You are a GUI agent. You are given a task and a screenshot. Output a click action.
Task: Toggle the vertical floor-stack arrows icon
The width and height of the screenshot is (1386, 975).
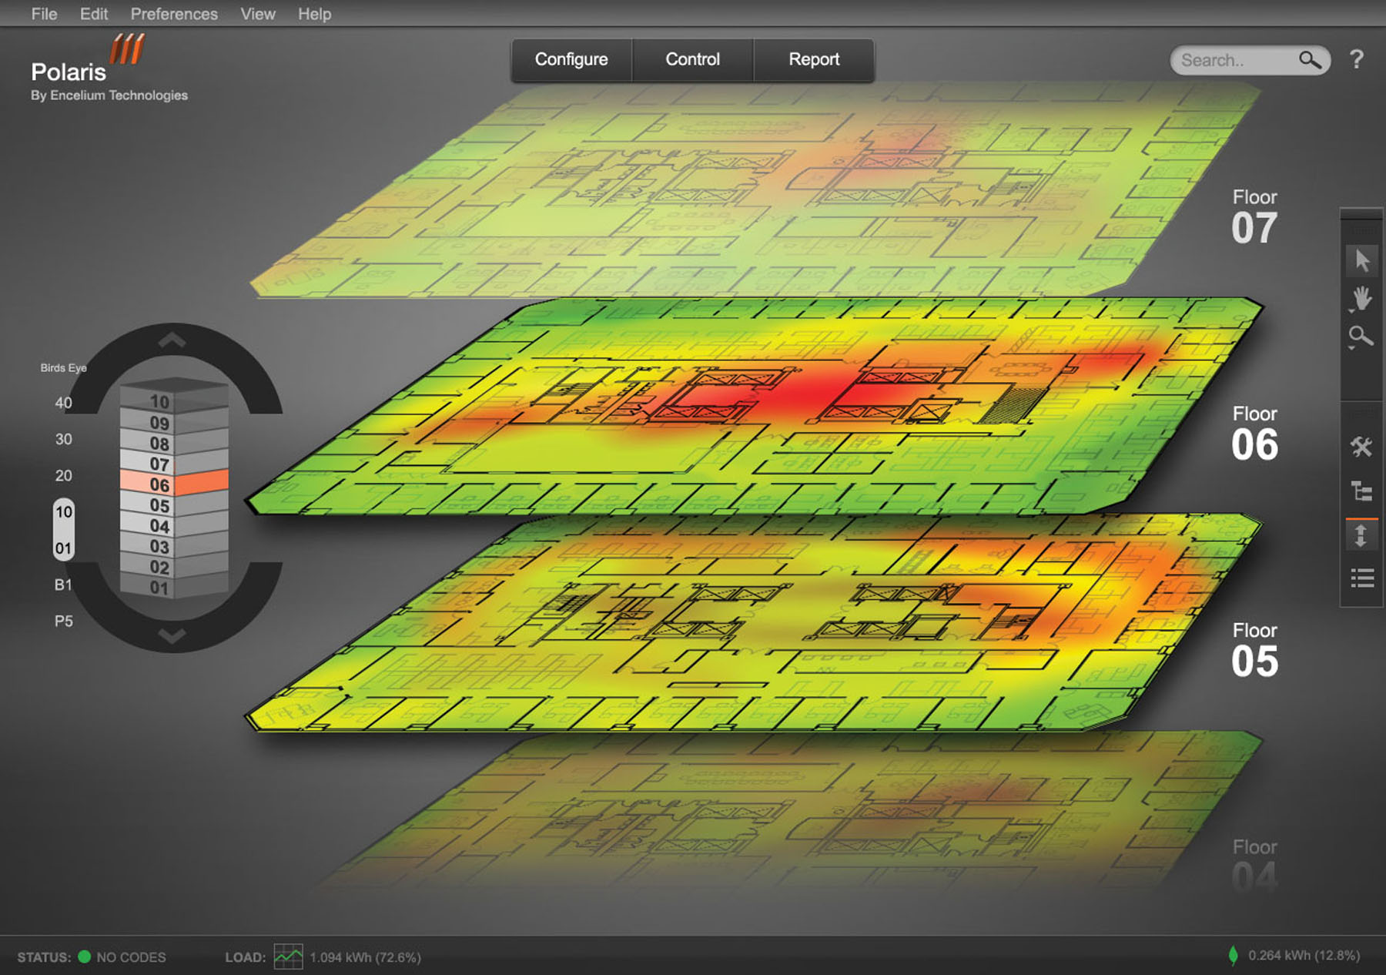[1361, 535]
